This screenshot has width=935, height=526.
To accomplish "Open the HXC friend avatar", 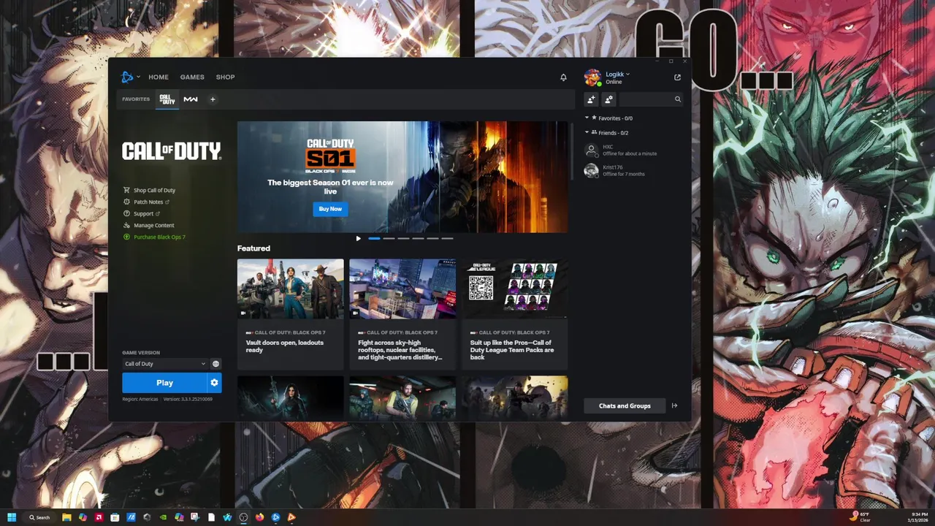I will click(591, 150).
